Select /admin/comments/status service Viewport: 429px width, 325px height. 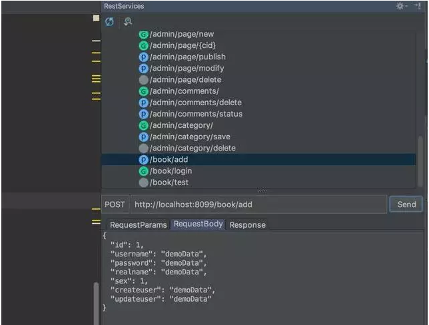[x=196, y=114]
